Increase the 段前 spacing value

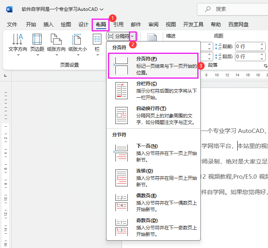click(262, 44)
